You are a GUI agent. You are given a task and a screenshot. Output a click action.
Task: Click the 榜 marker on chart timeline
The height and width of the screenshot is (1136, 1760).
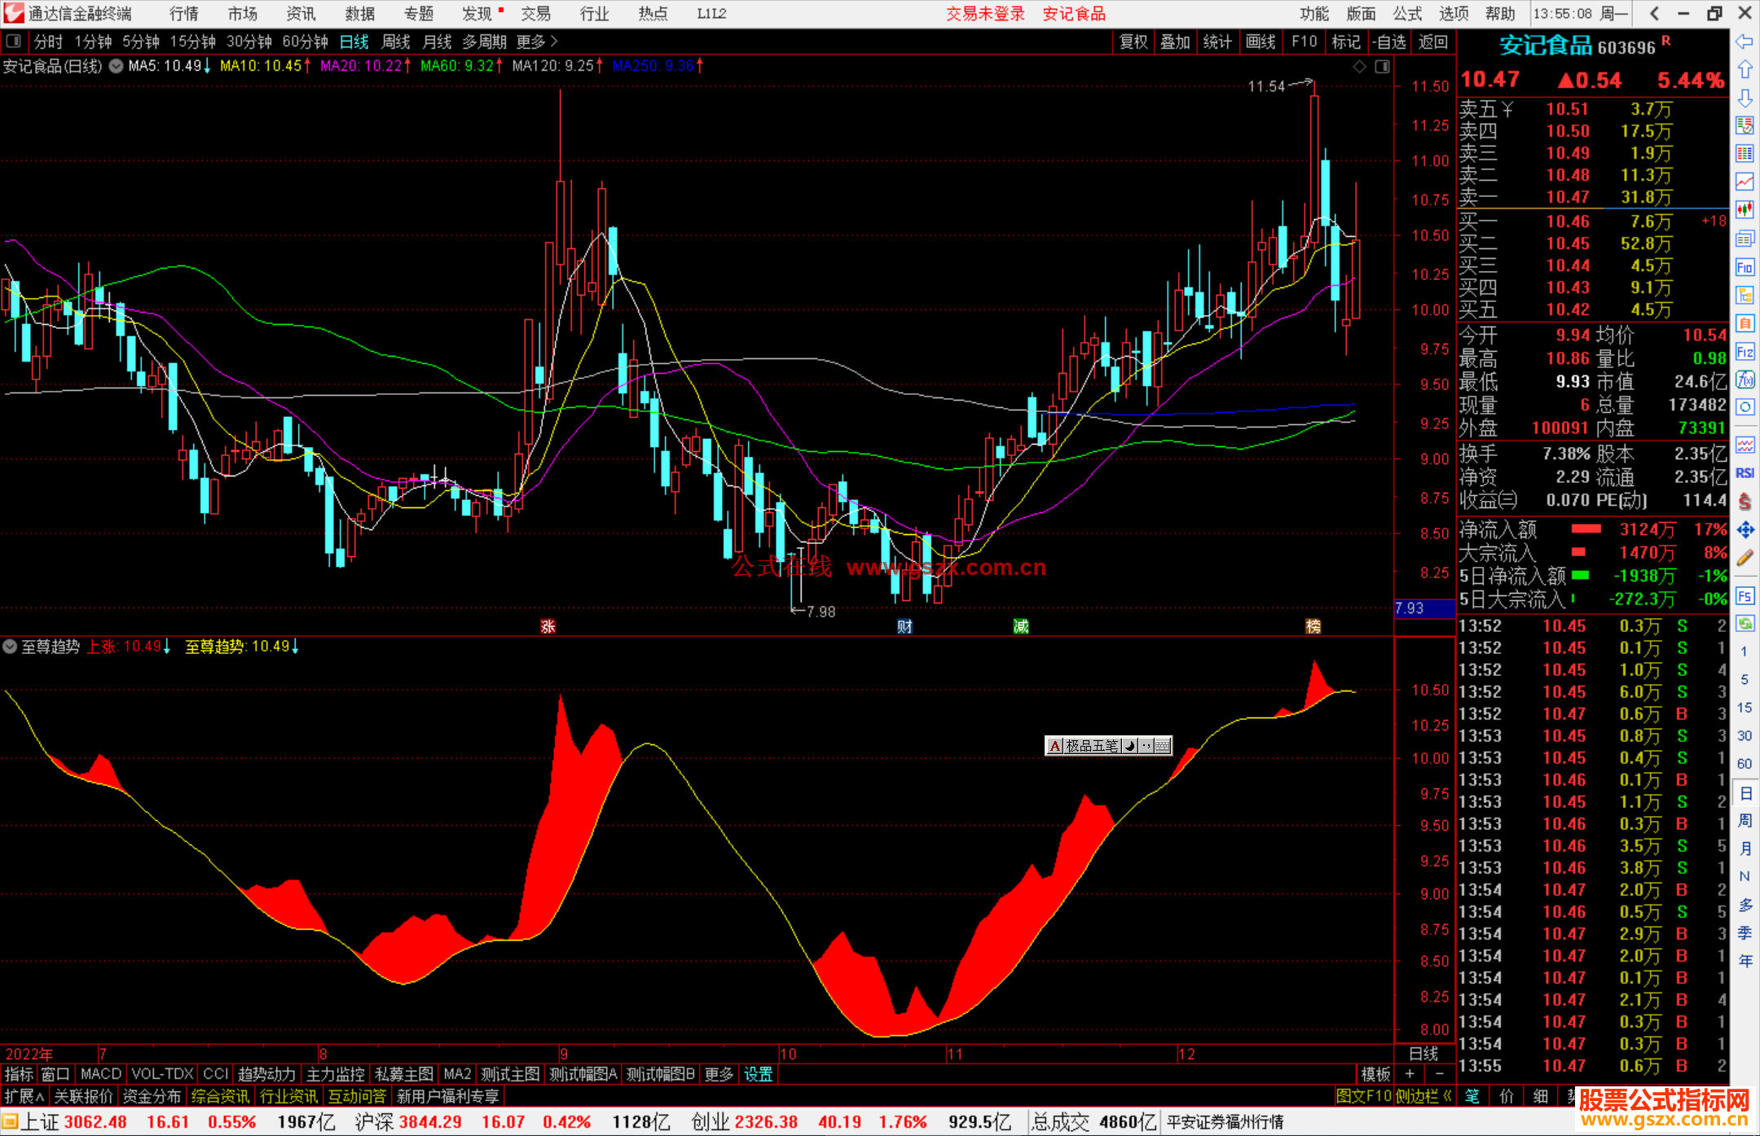(x=1313, y=626)
